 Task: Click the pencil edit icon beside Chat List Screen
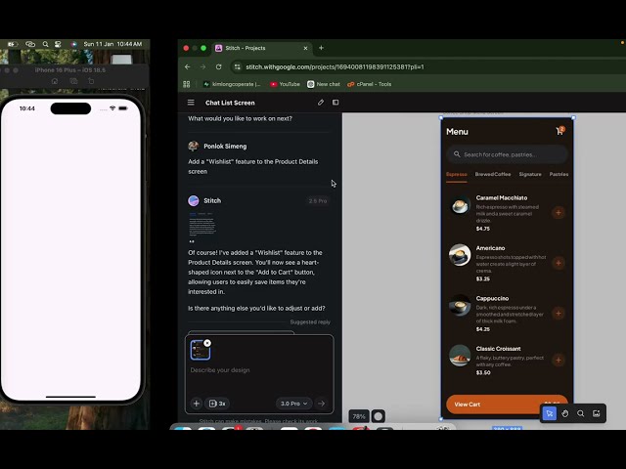click(321, 103)
